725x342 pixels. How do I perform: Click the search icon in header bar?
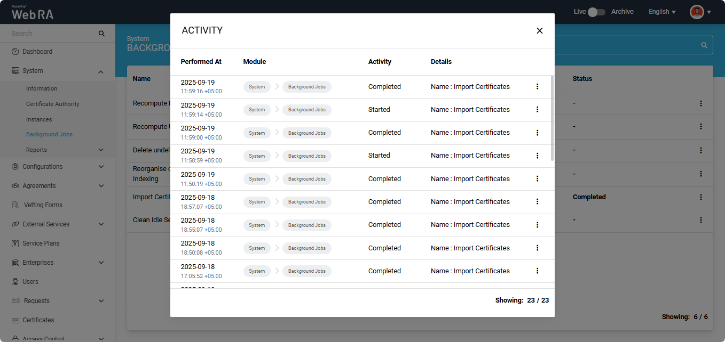(704, 45)
